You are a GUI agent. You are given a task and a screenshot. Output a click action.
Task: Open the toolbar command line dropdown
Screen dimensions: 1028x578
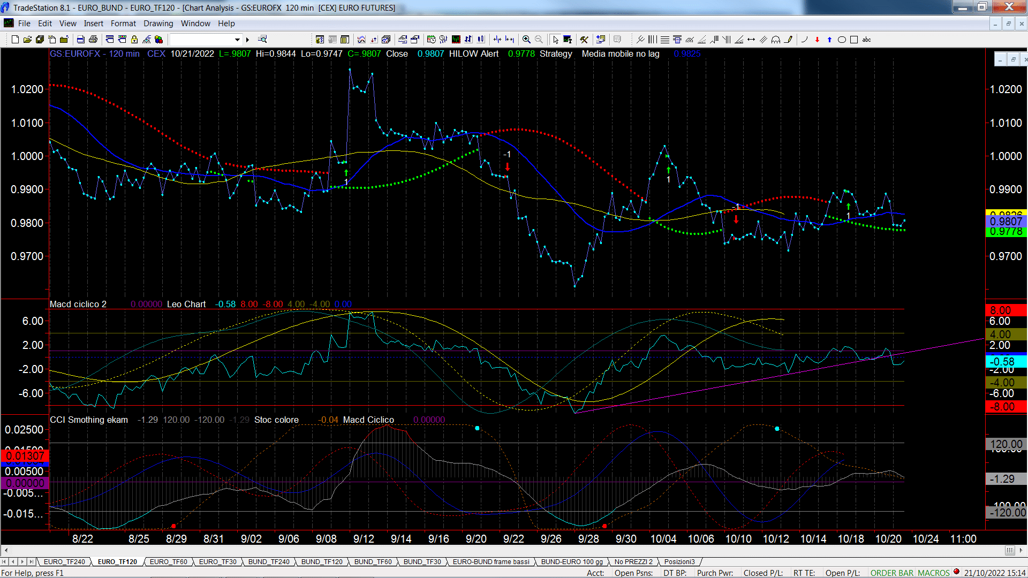point(237,39)
